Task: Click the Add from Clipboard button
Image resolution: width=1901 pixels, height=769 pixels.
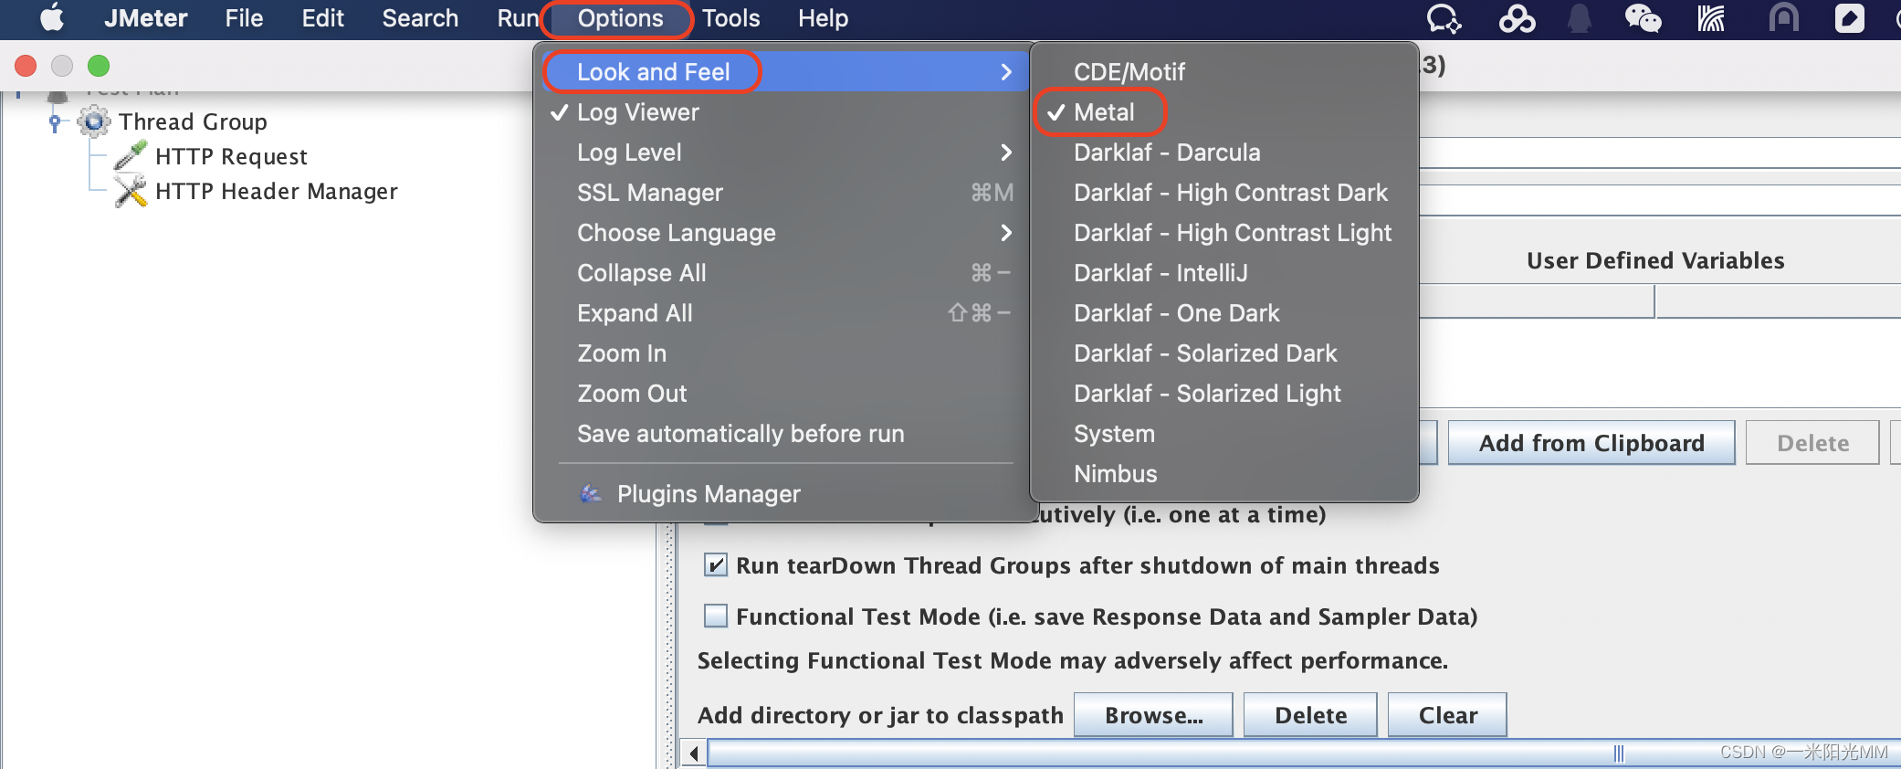Action: (x=1591, y=443)
